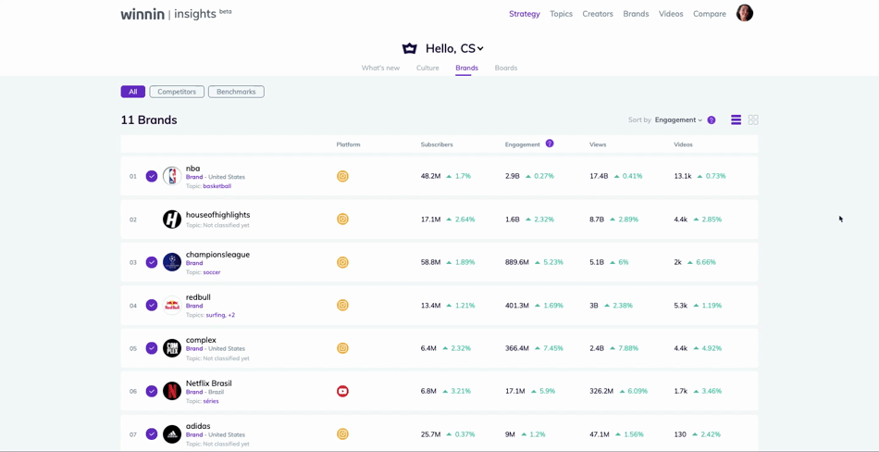
Task: Switch to grid view layout
Action: (x=753, y=120)
